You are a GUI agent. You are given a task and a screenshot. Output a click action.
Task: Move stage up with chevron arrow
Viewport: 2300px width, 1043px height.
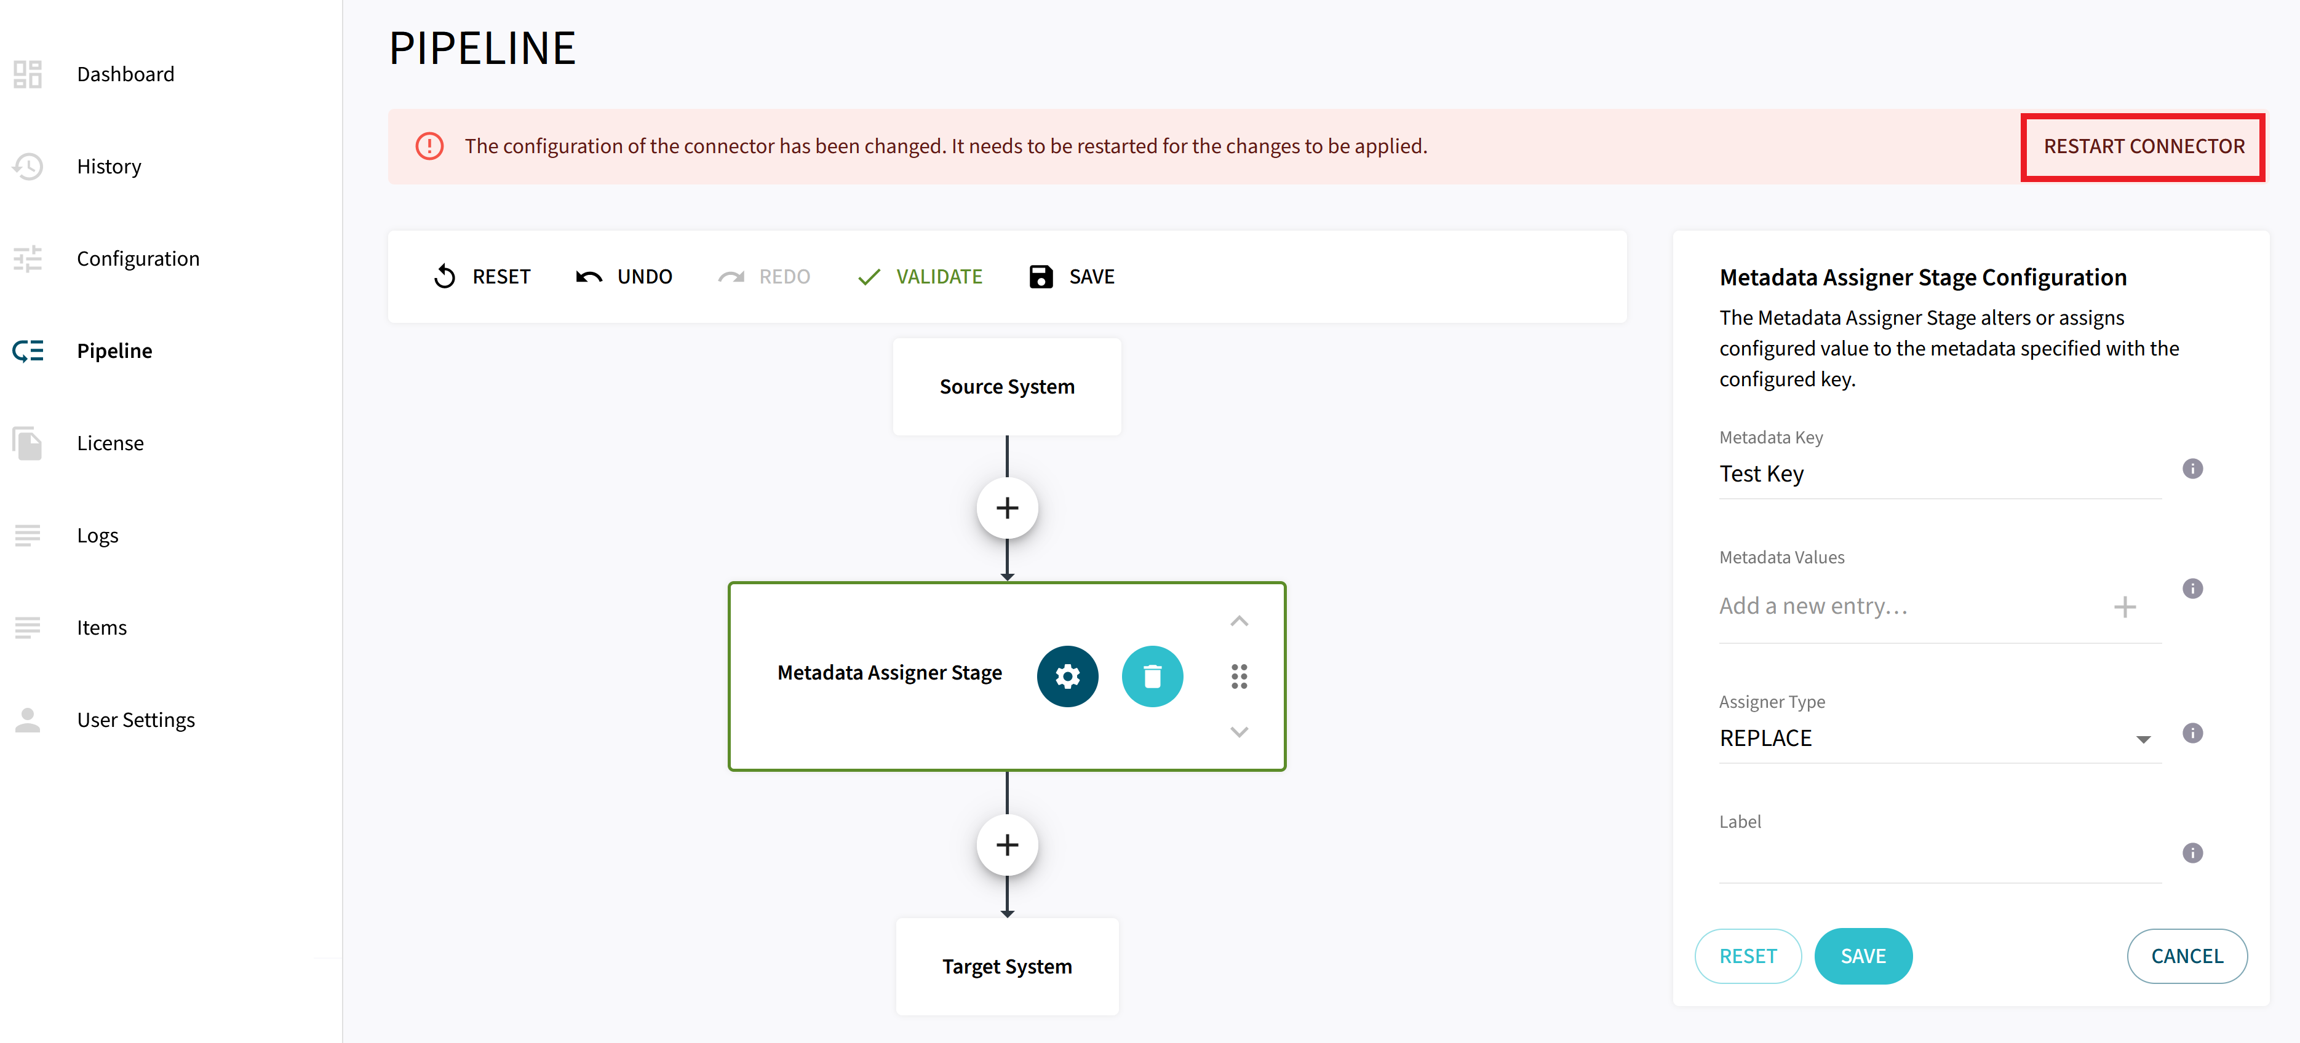(1238, 622)
